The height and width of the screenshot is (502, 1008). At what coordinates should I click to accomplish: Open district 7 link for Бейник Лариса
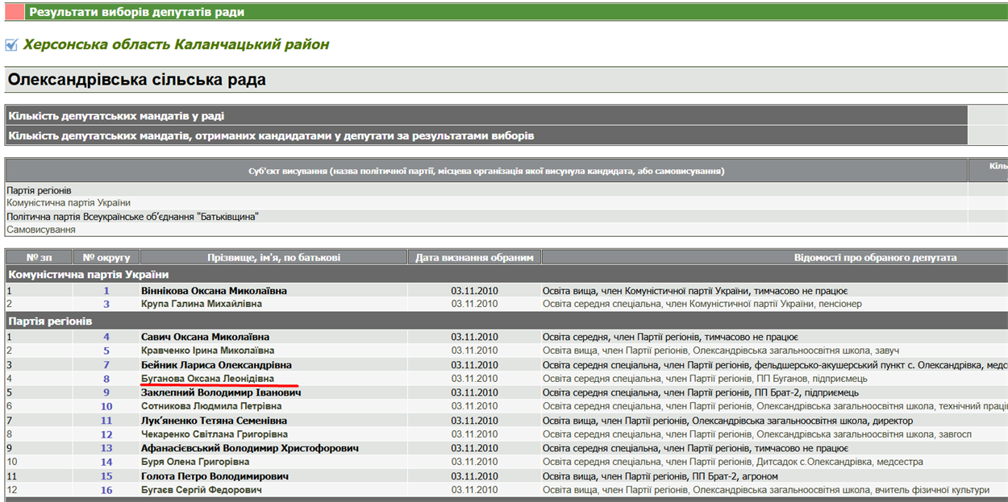pos(106,366)
